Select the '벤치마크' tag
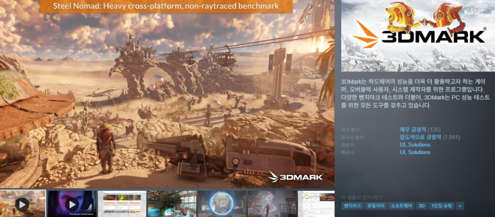The width and height of the screenshot is (495, 217). (352, 206)
